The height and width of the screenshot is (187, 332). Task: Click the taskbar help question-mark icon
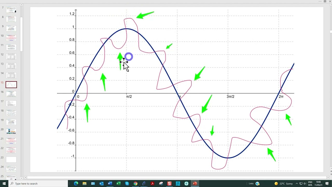pyautogui.click(x=258, y=184)
